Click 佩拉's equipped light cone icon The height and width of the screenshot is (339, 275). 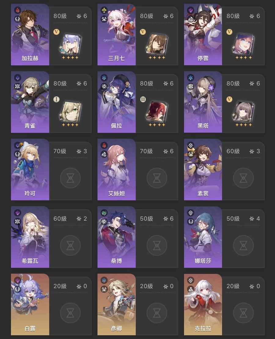tap(157, 112)
